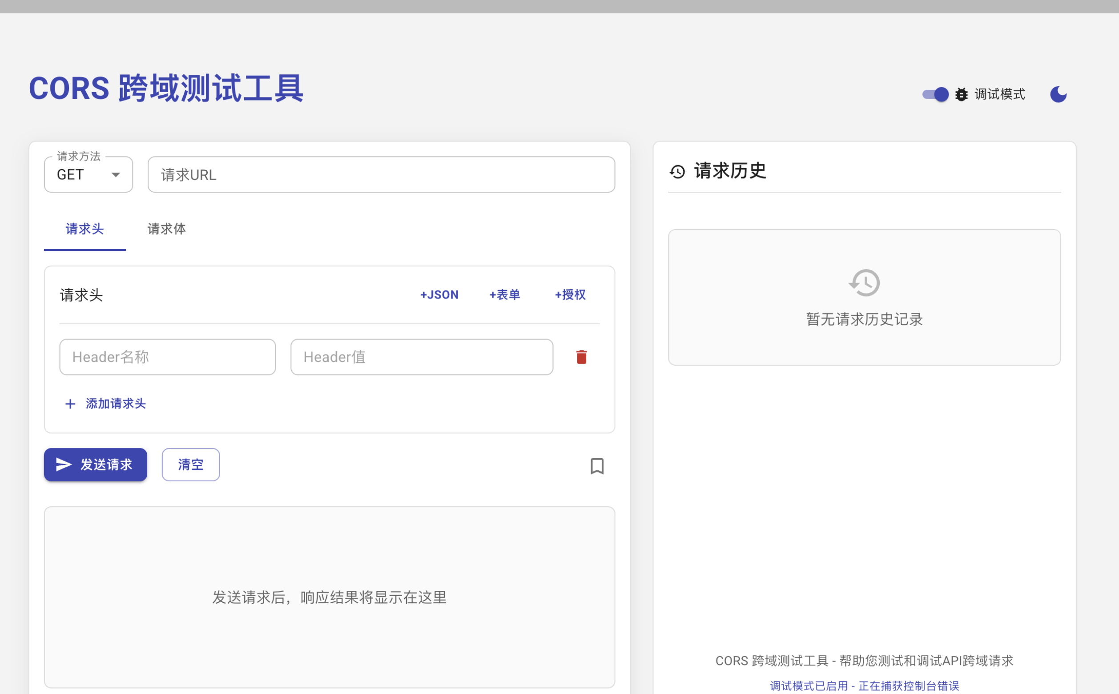Click the +表单 preset button
1119x694 pixels.
[505, 295]
